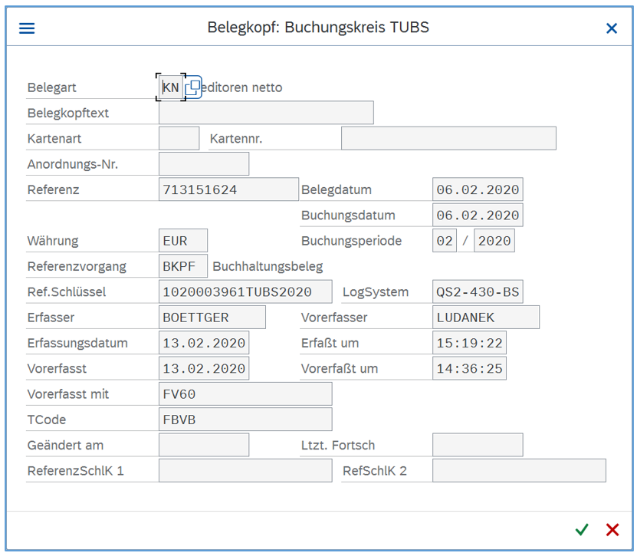
Task: Click Referenzvorgang field showing BKPF
Action: [x=182, y=266]
